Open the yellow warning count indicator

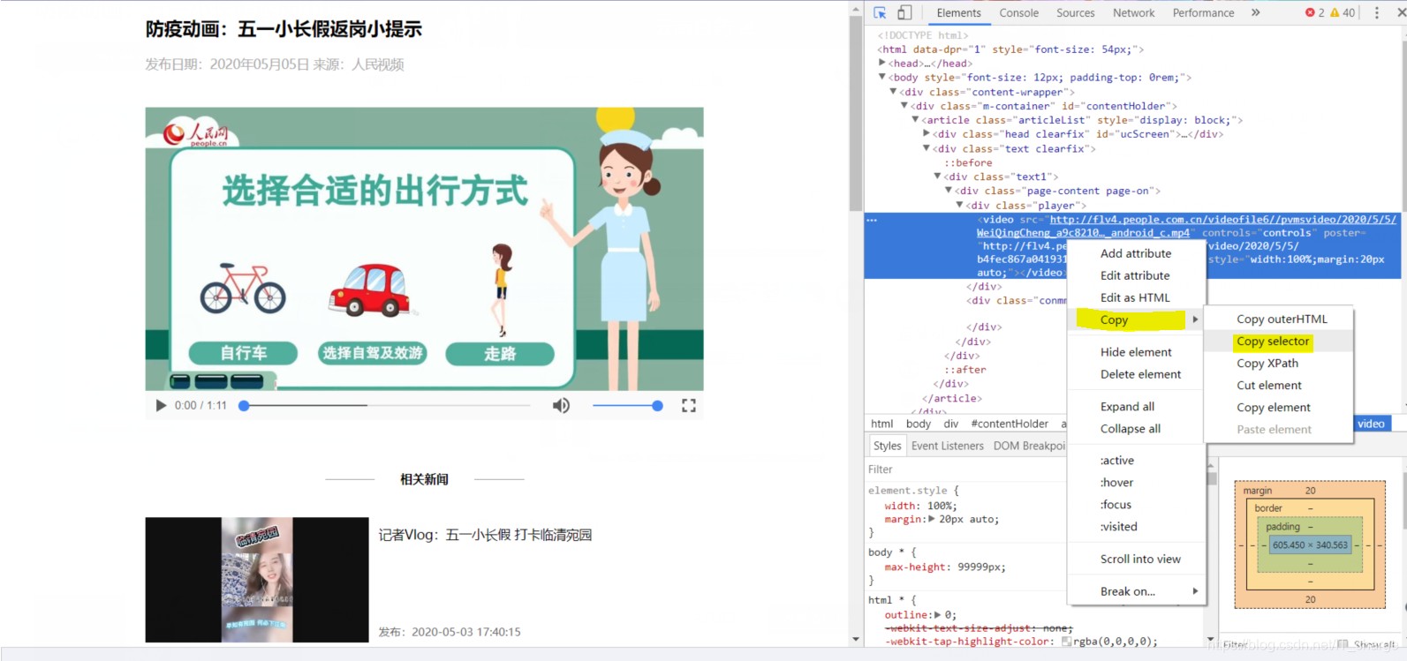1343,12
